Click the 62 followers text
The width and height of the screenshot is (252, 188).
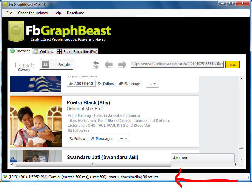click(78, 130)
